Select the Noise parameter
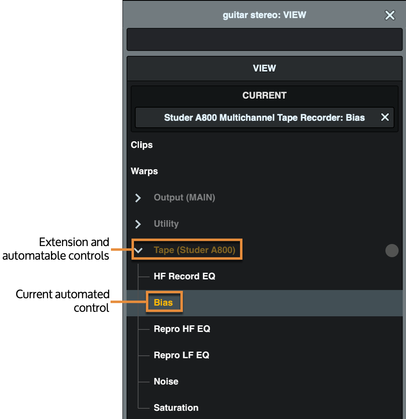The width and height of the screenshot is (406, 419). pos(166,382)
